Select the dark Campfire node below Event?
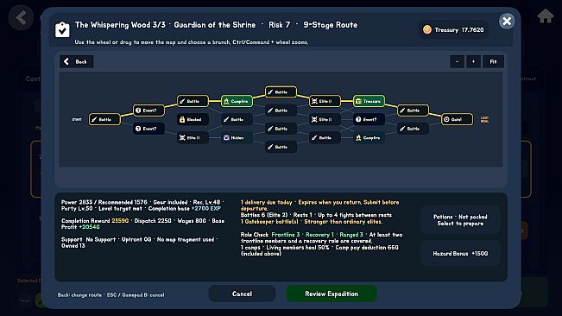The height and width of the screenshot is (316, 562). tap(369, 137)
